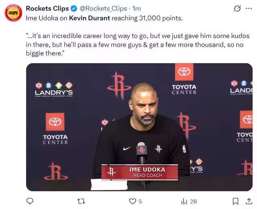
Task: Expand the three-dot more options menu
Action: (x=249, y=8)
